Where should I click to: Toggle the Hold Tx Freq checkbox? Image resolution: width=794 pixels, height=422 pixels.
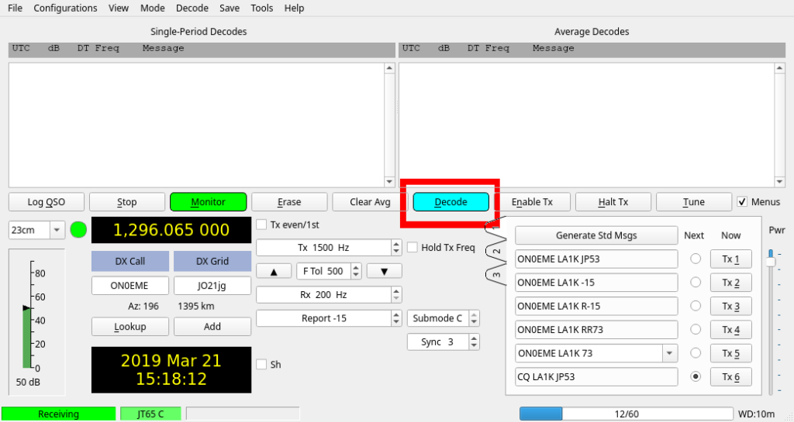[x=413, y=248]
